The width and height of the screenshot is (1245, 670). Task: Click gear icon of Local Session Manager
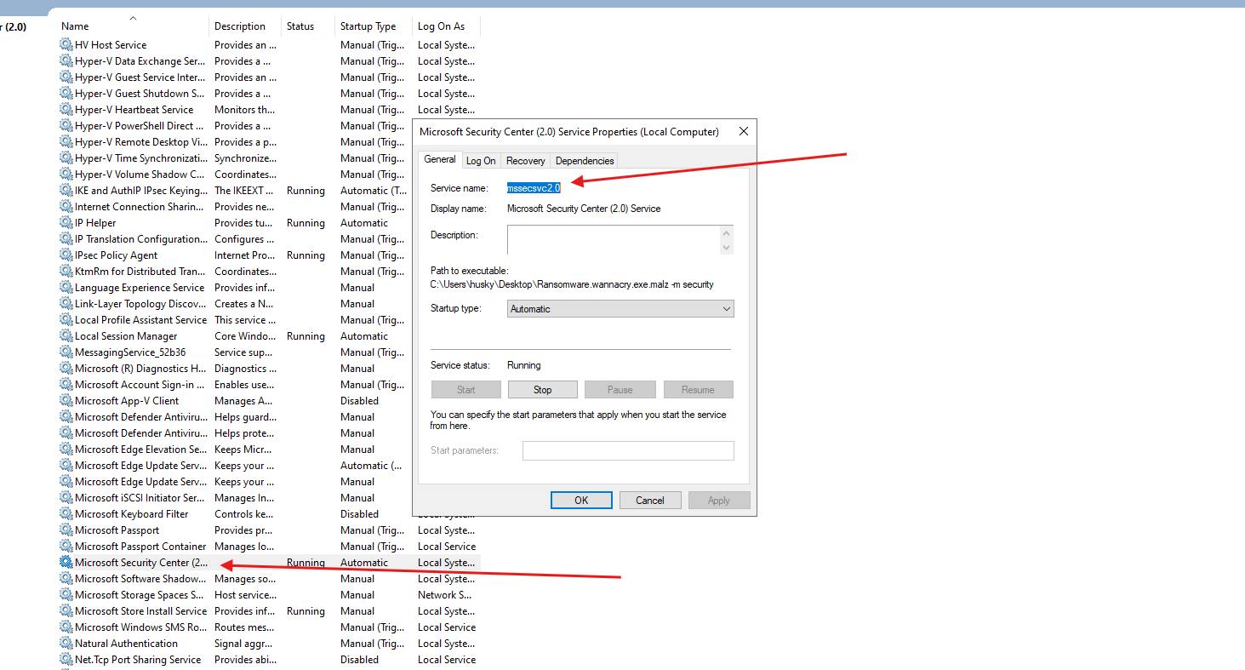(66, 336)
